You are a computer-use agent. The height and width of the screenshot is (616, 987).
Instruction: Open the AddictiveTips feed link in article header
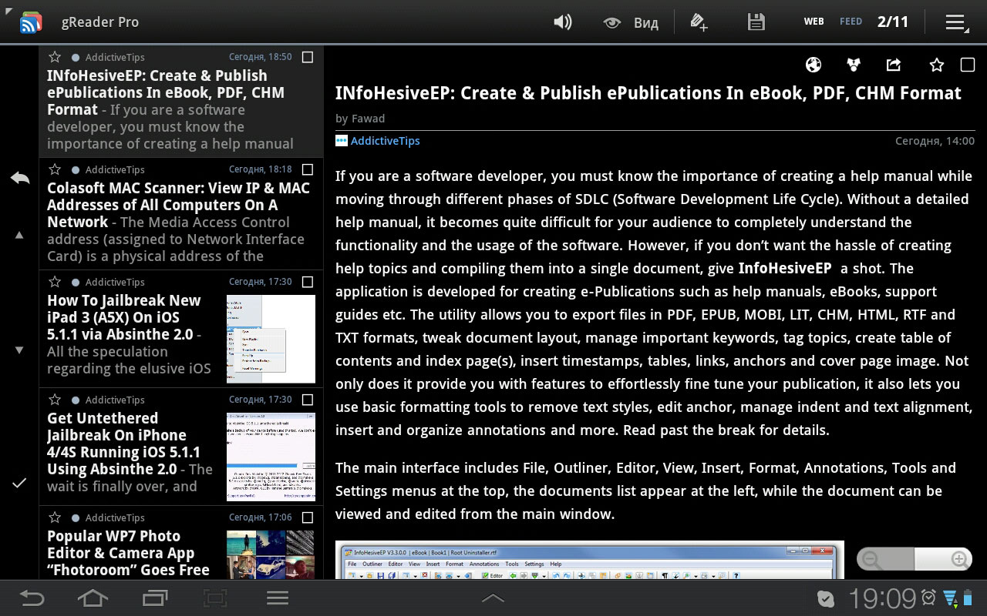(x=385, y=141)
